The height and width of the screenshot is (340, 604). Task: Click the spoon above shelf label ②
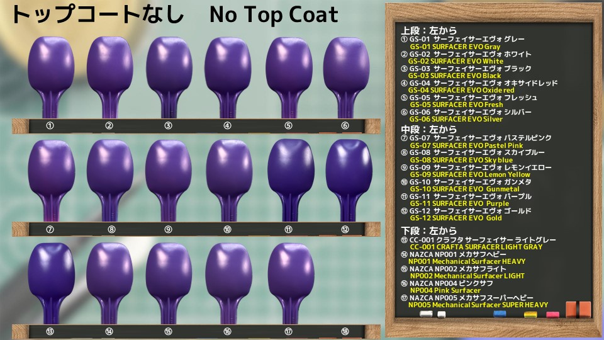[110, 77]
